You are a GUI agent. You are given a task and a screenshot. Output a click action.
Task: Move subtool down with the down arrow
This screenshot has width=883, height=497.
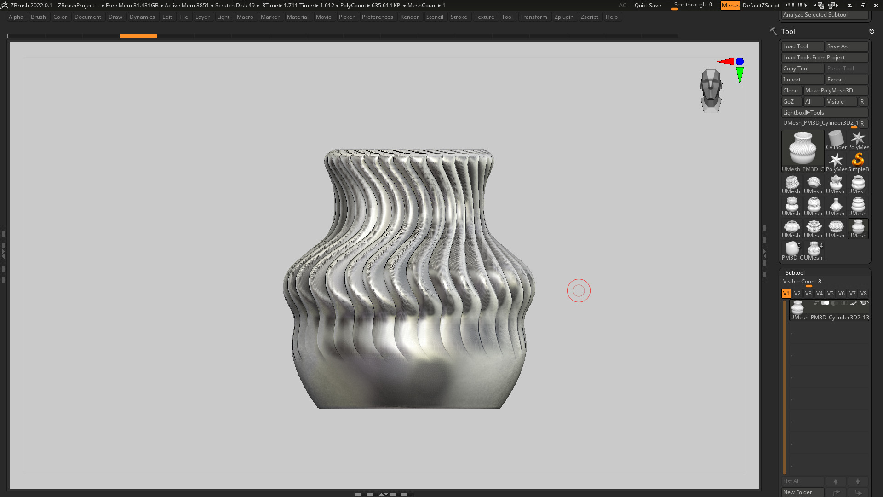(858, 481)
